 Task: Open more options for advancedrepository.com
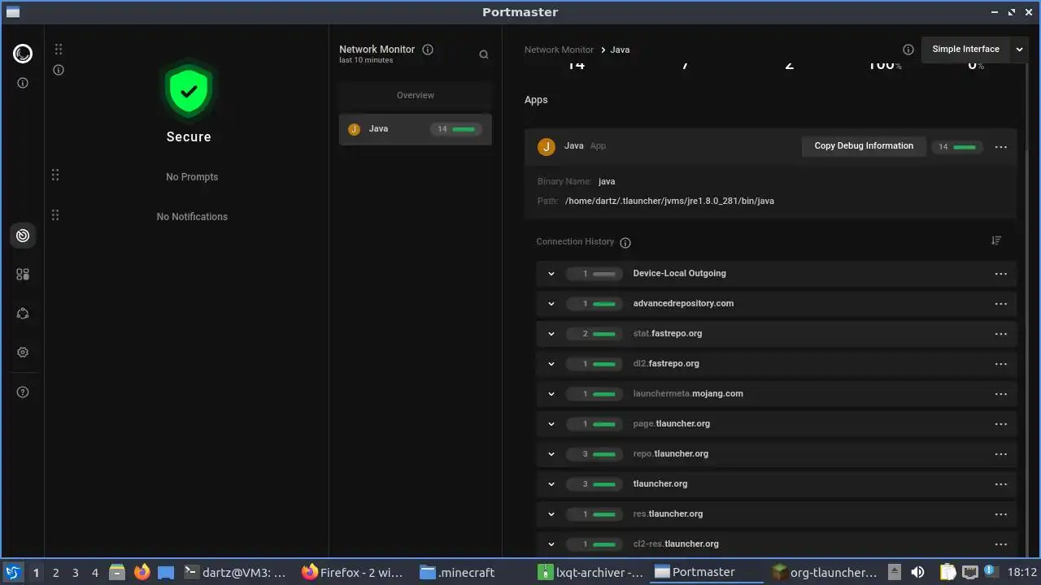(x=1001, y=304)
